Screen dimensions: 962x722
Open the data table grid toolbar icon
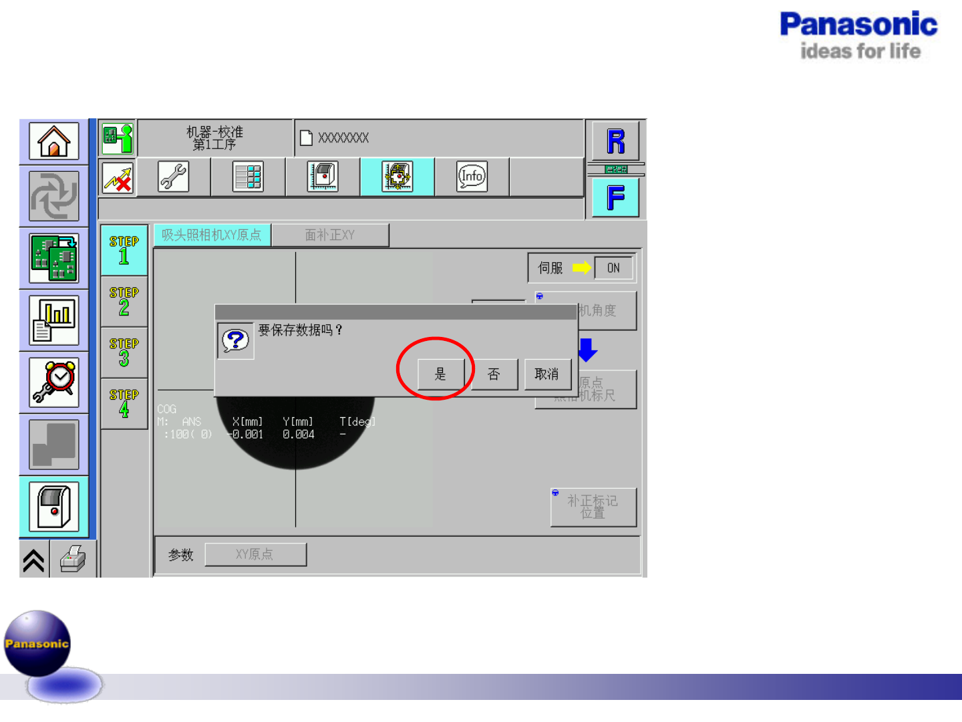(x=248, y=177)
